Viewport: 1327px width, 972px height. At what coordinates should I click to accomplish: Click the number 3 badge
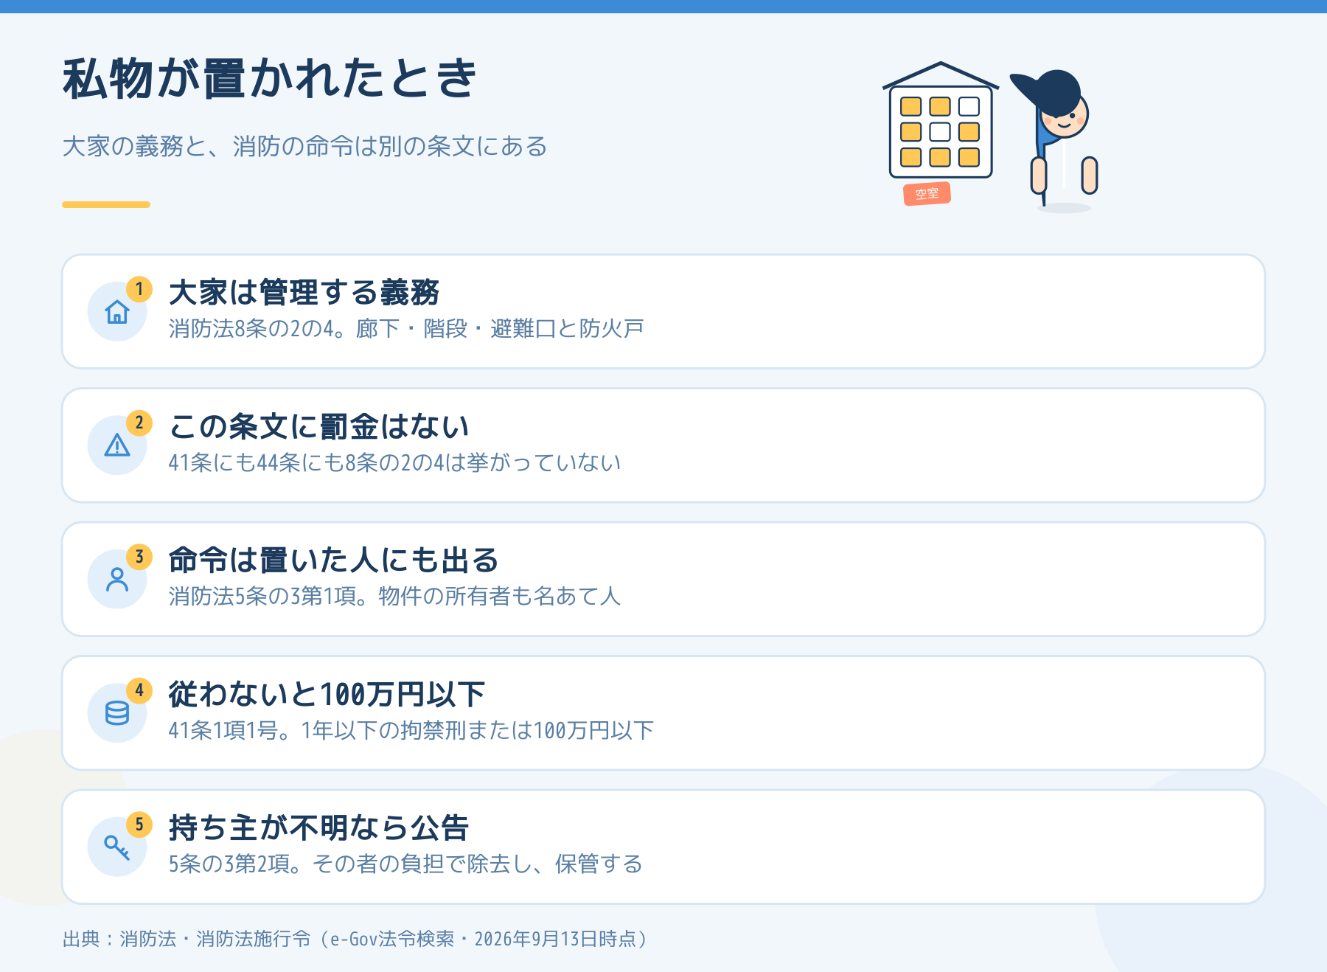tap(139, 557)
